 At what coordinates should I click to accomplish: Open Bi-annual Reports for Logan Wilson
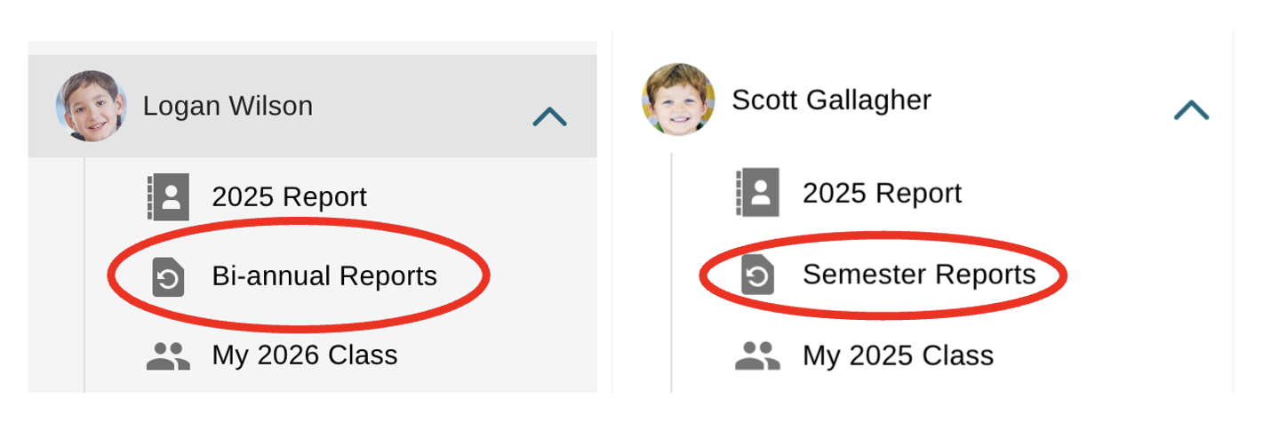[324, 276]
